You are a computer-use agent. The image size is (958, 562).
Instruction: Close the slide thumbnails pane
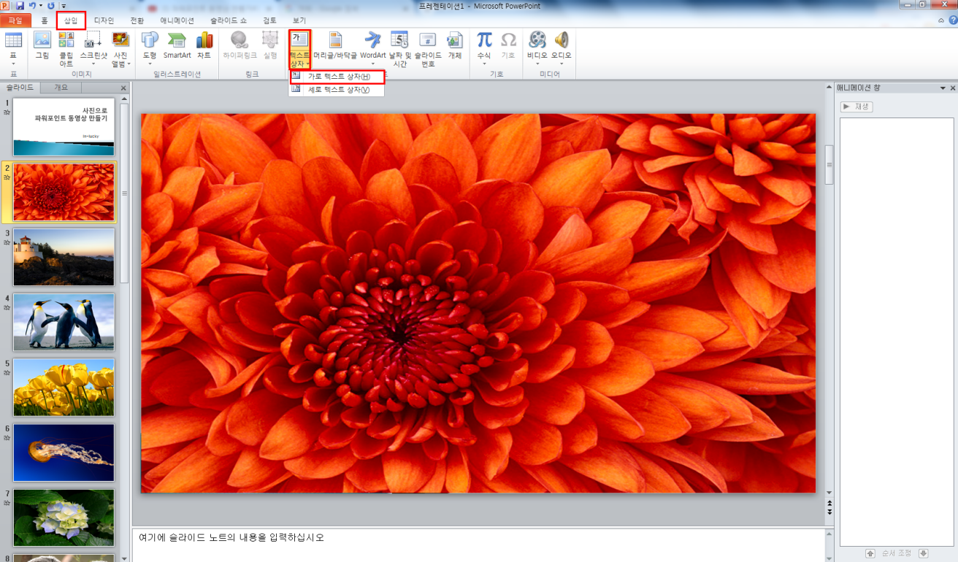click(x=123, y=88)
